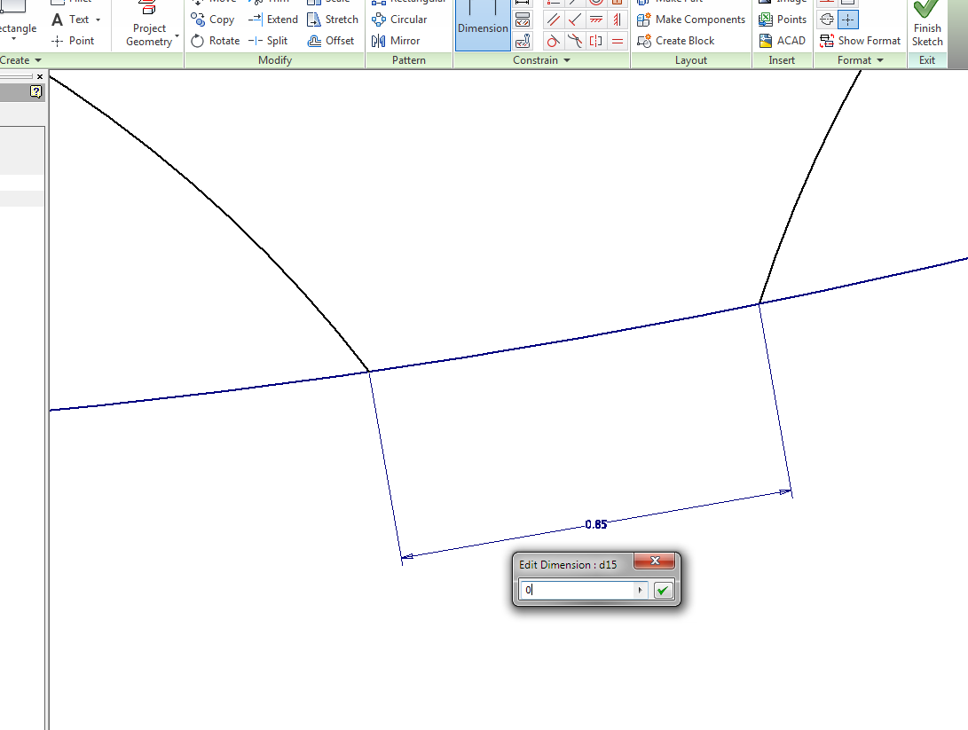The width and height of the screenshot is (968, 730).
Task: Click inside the dimension value field
Action: (x=577, y=589)
